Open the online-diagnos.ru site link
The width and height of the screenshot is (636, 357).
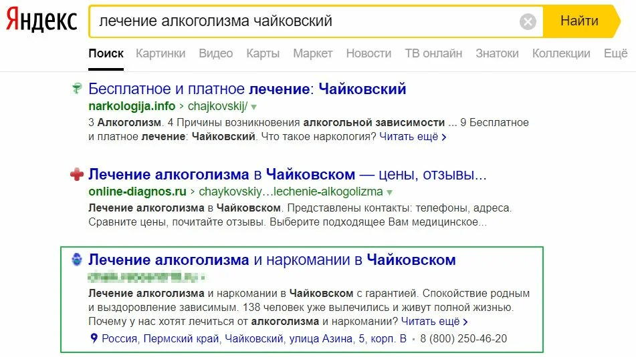pos(138,192)
